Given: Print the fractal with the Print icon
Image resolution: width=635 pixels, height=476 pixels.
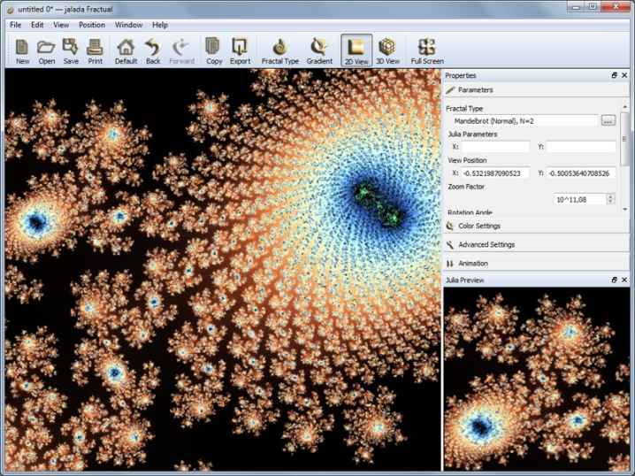Looking at the screenshot, I should tap(95, 50).
